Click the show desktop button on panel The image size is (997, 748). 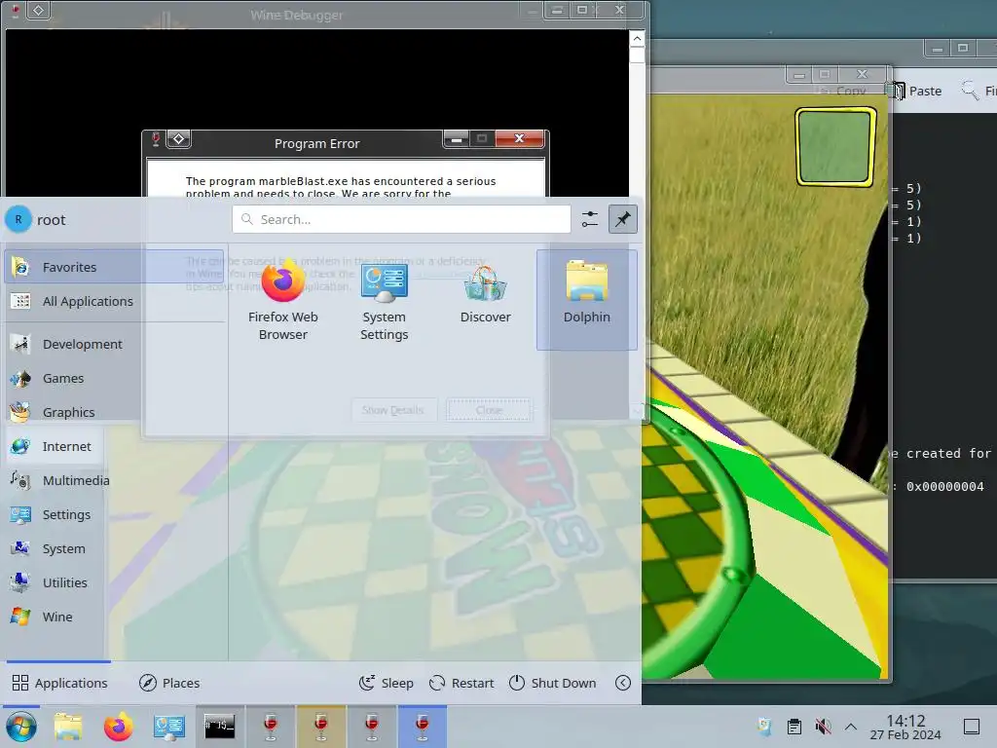(972, 727)
